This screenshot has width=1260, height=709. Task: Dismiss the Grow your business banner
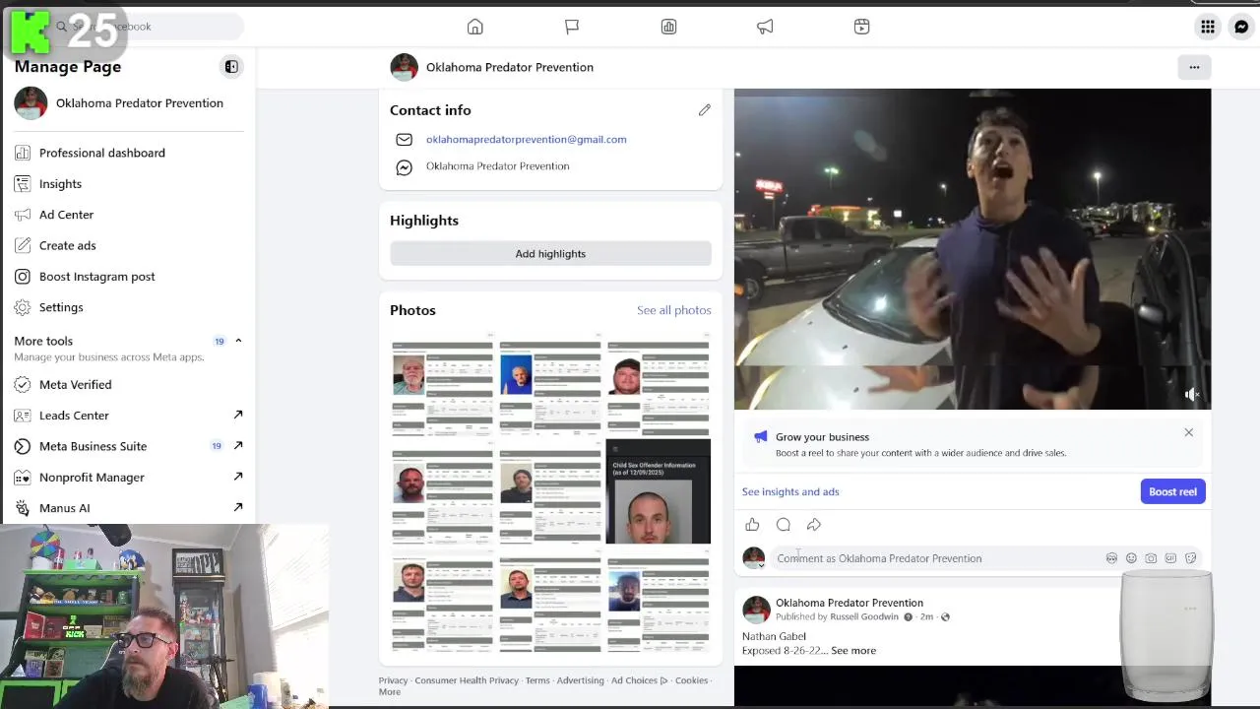[x=1188, y=432]
